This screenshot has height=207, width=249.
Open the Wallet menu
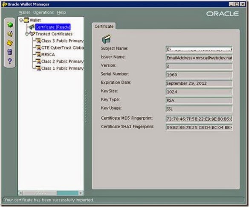24,12
